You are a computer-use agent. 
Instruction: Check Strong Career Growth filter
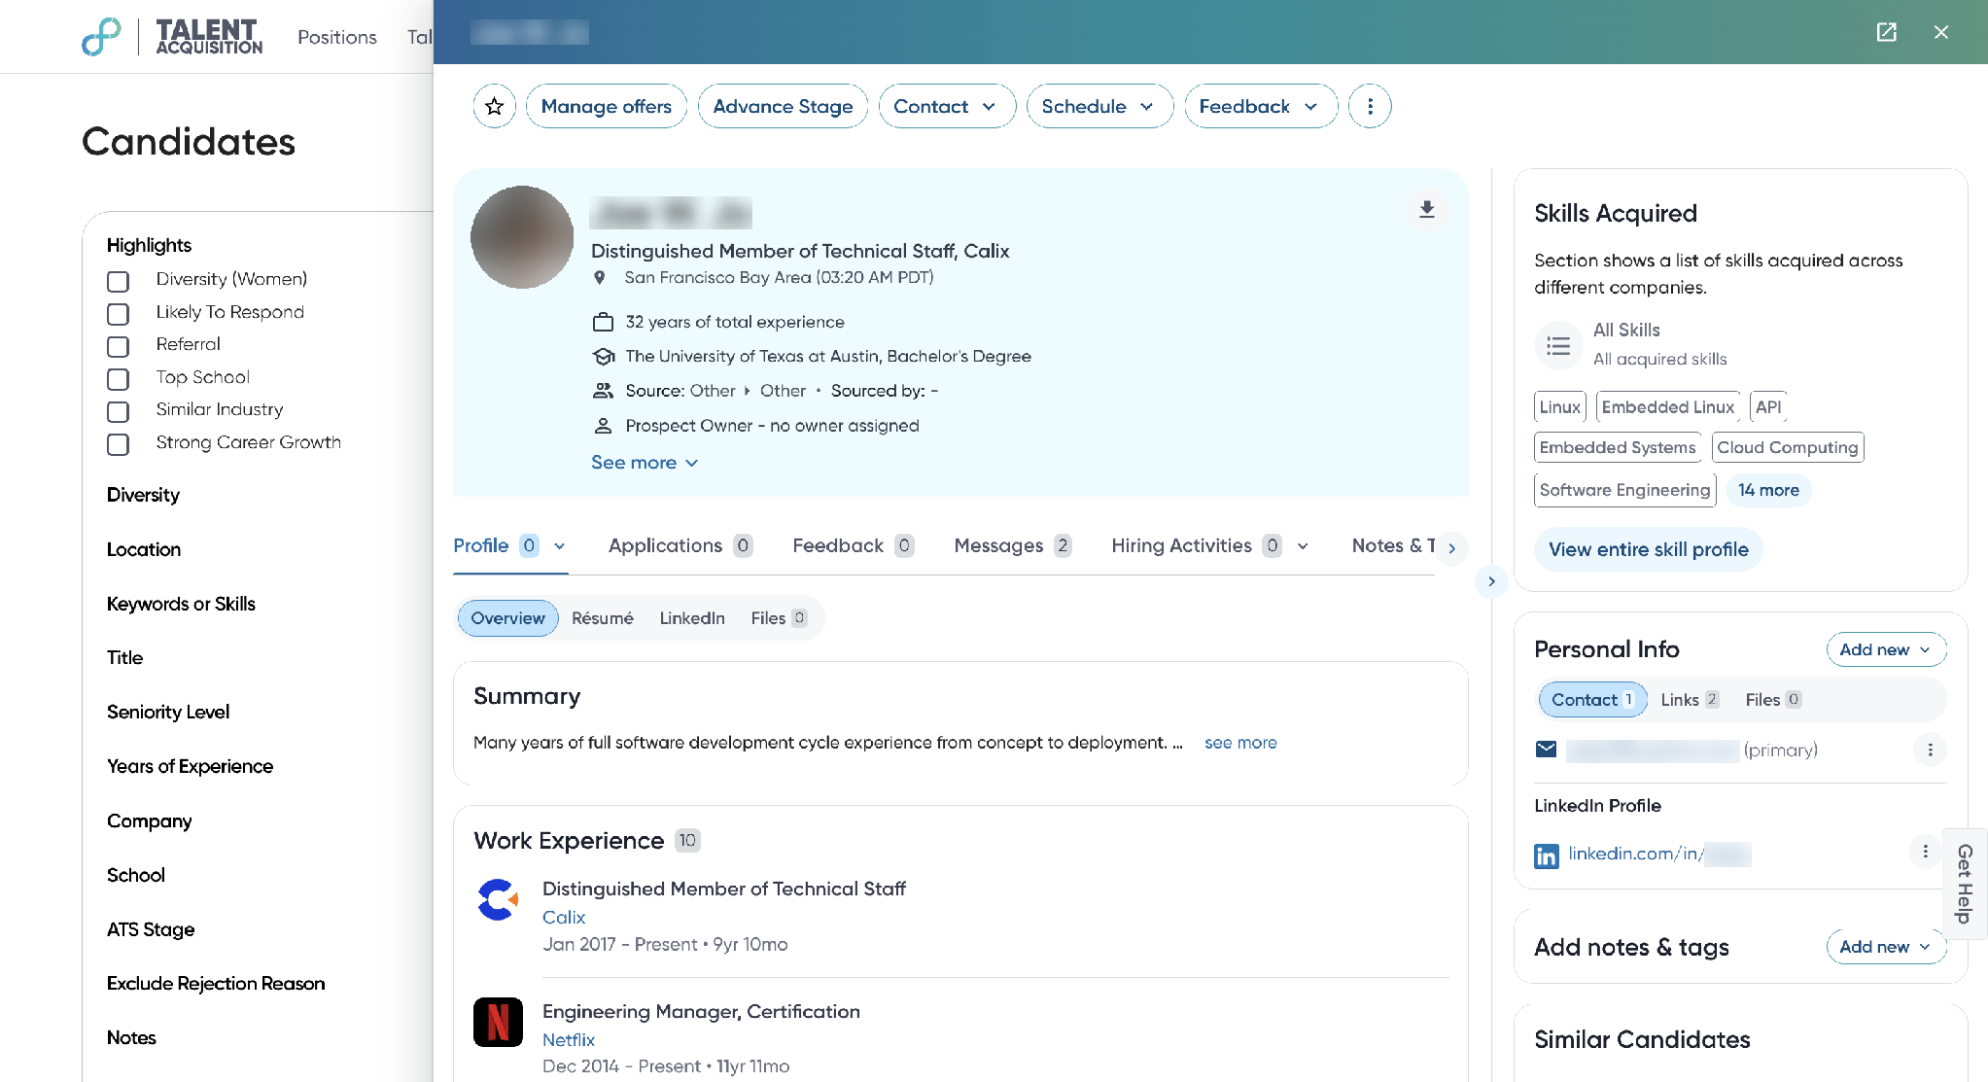[118, 444]
